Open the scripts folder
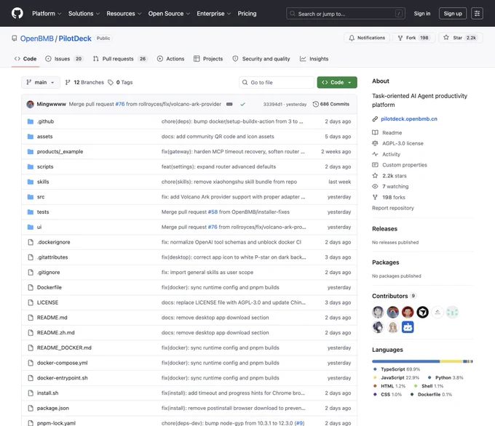Image resolution: width=495 pixels, height=426 pixels. coord(45,166)
